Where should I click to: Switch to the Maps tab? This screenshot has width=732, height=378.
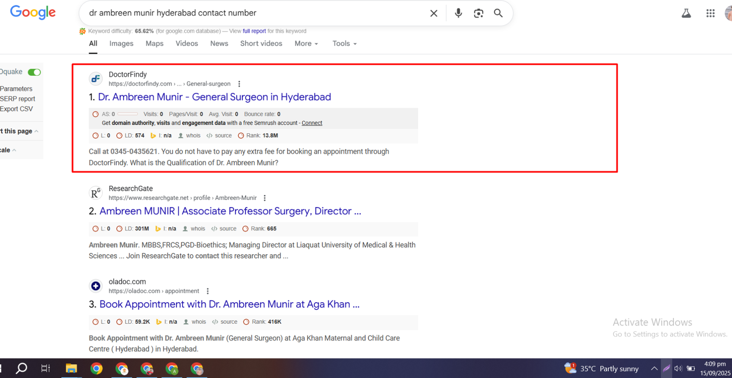[154, 43]
